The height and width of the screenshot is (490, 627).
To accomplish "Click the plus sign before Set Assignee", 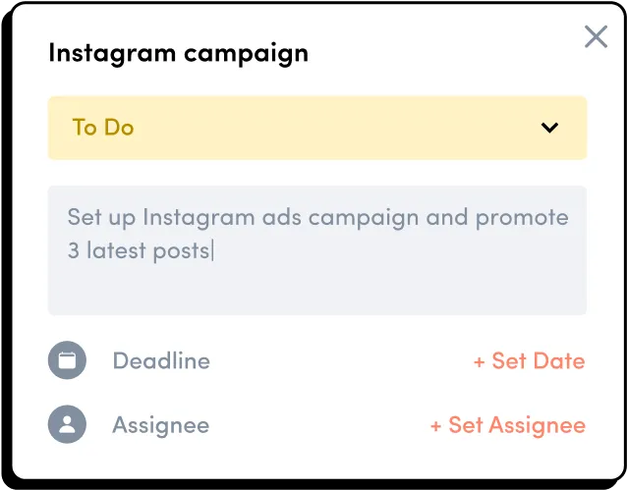I will pos(436,426).
